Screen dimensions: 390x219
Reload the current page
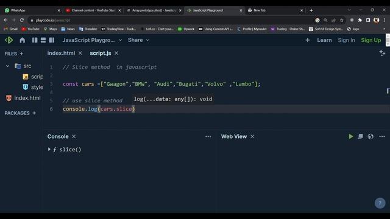click(22, 20)
